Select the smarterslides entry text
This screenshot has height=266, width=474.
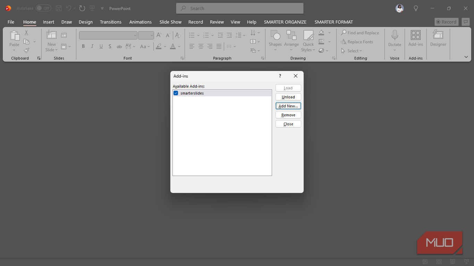[x=192, y=93]
